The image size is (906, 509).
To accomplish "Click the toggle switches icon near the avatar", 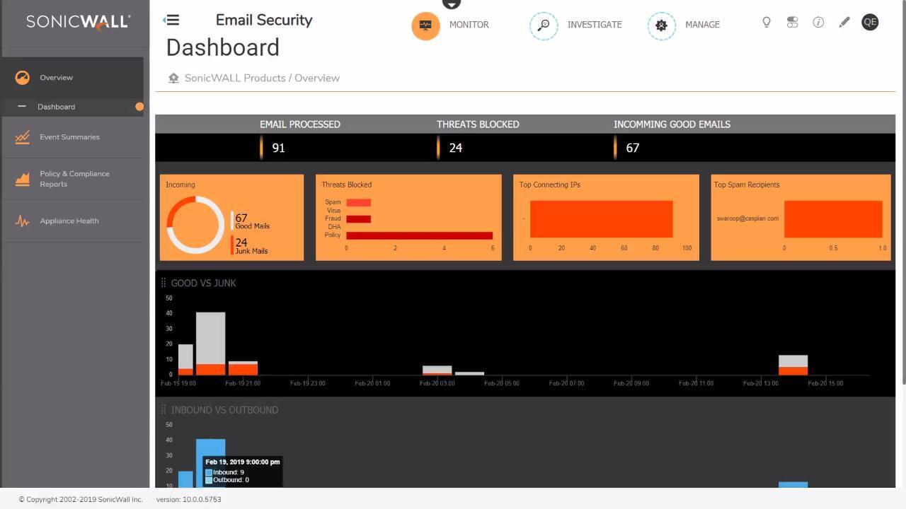I will click(x=792, y=22).
